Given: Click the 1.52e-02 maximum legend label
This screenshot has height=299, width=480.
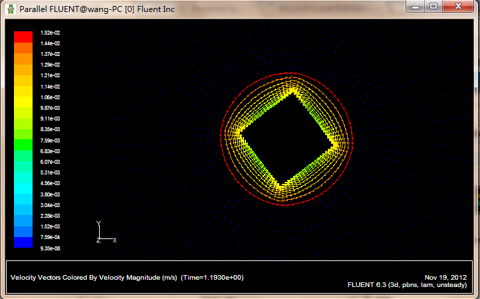Looking at the screenshot, I should (51, 32).
